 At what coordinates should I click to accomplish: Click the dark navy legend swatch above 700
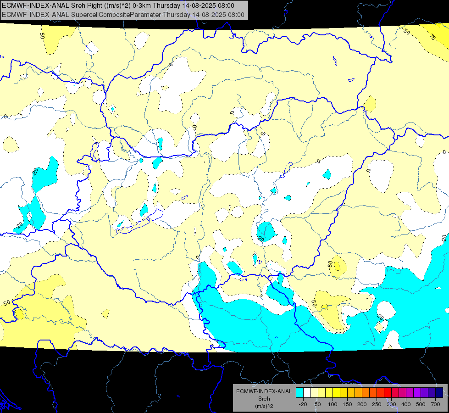pos(439,392)
